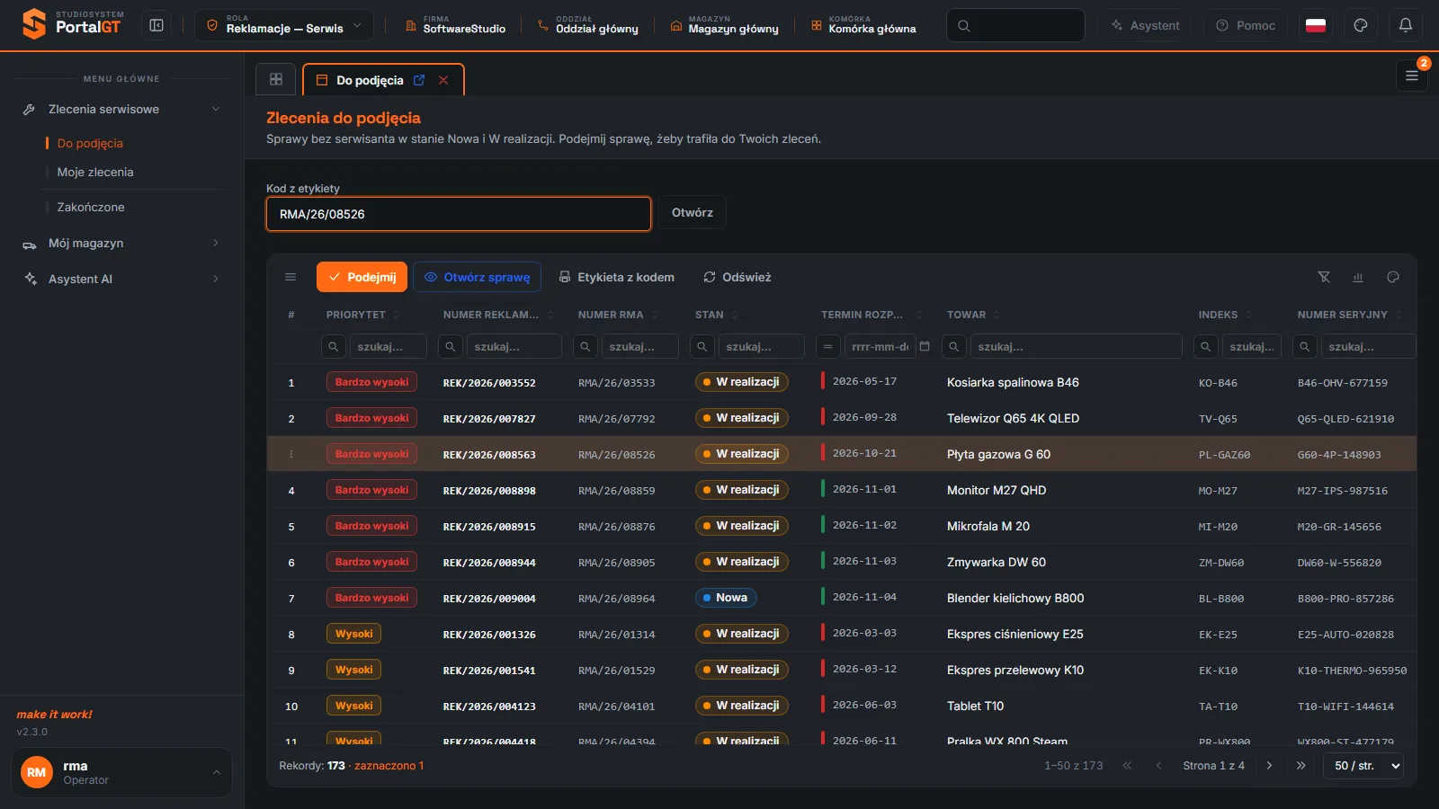The height and width of the screenshot is (809, 1439).
Task: Open the chart icon in the table toolbar
Action: (x=1358, y=277)
